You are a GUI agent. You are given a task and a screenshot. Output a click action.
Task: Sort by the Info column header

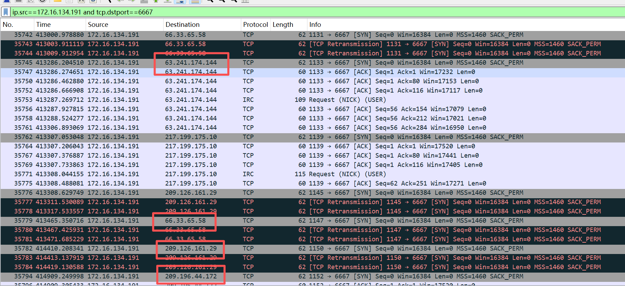click(466, 24)
